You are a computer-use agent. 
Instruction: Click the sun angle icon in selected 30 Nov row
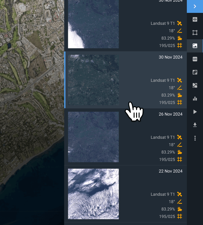click(x=179, y=88)
